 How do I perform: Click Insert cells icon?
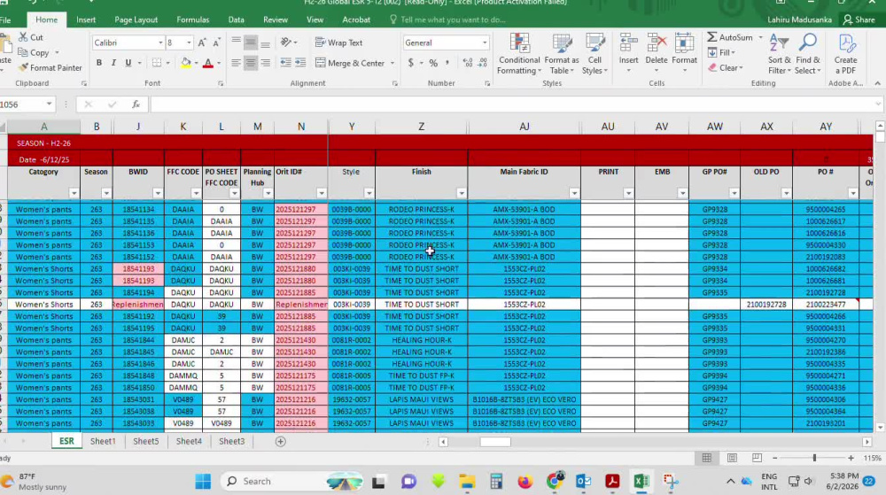point(628,44)
